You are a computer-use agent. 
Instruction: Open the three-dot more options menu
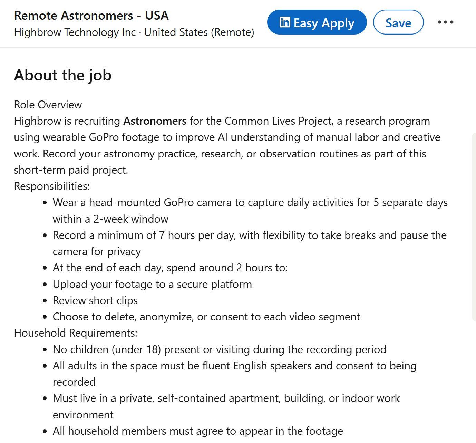click(445, 22)
